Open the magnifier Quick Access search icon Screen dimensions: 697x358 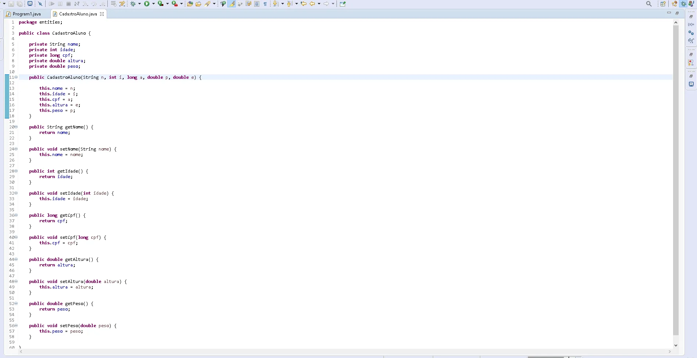click(649, 4)
